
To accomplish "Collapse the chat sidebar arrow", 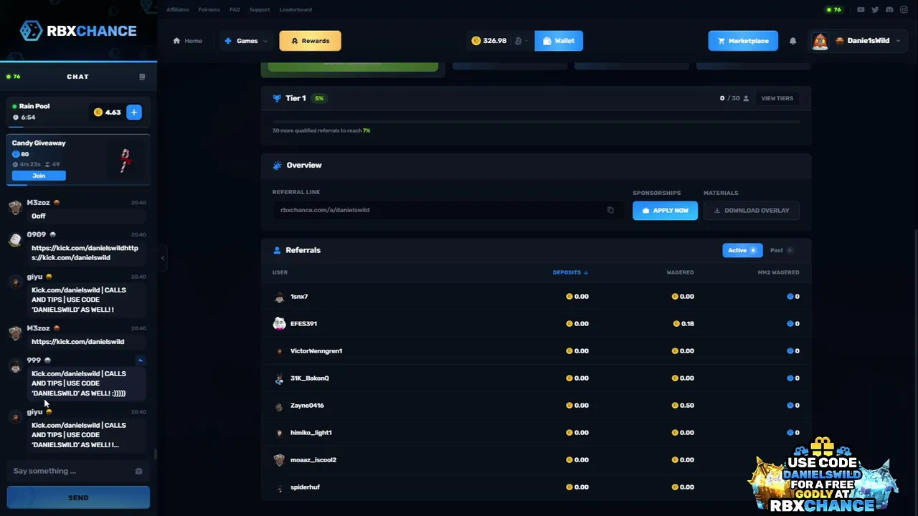I will 163,258.
